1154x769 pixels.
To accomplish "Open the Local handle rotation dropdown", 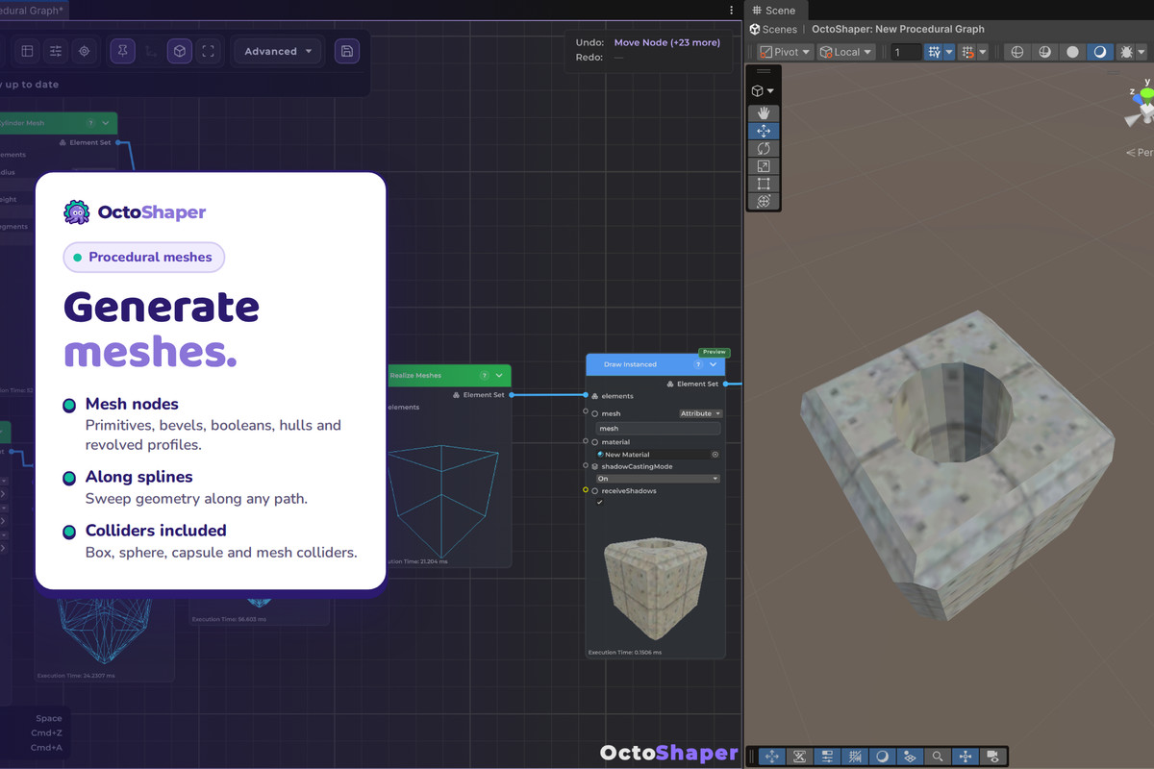I will point(846,52).
